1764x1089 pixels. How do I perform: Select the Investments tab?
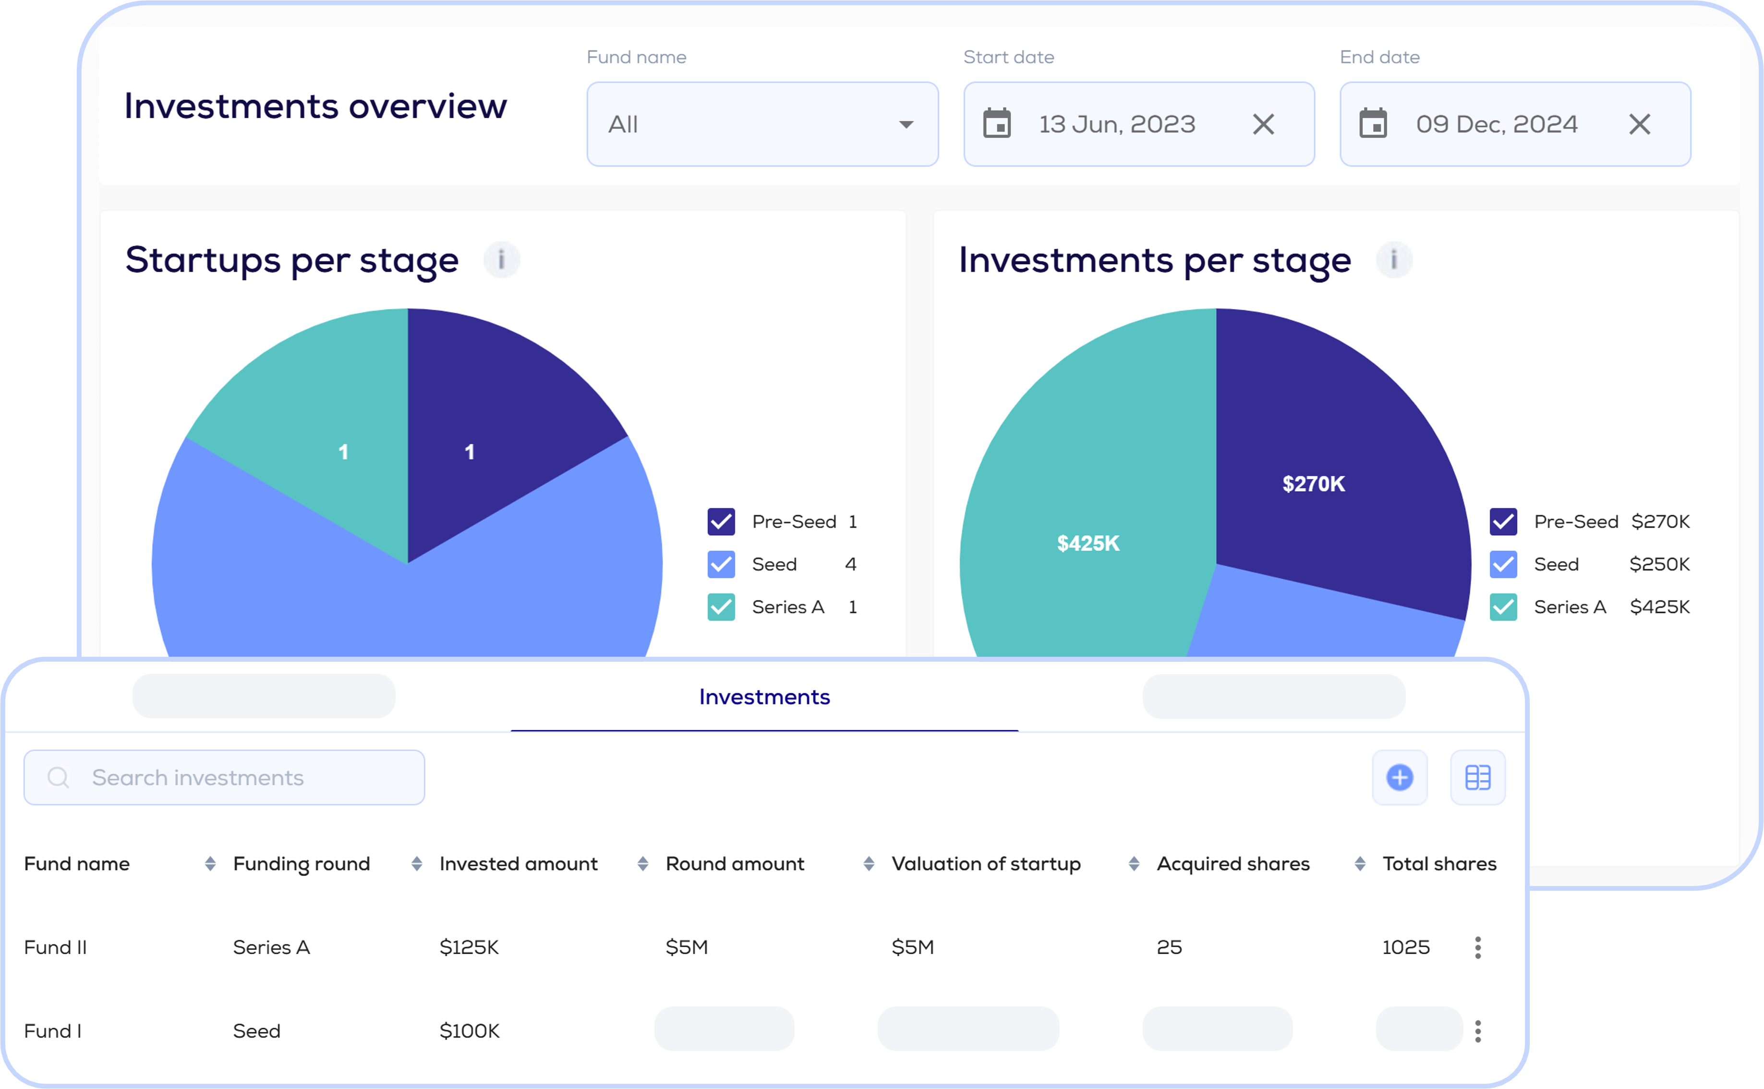(x=764, y=696)
